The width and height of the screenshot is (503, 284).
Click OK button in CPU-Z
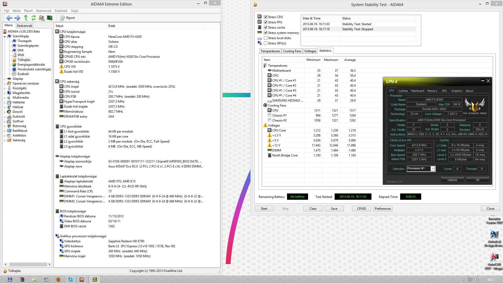[477, 180]
